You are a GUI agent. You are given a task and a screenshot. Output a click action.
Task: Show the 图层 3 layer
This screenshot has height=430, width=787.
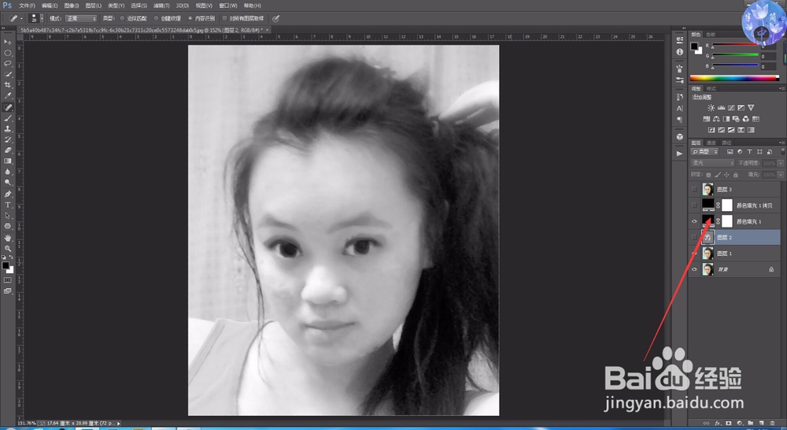point(694,189)
